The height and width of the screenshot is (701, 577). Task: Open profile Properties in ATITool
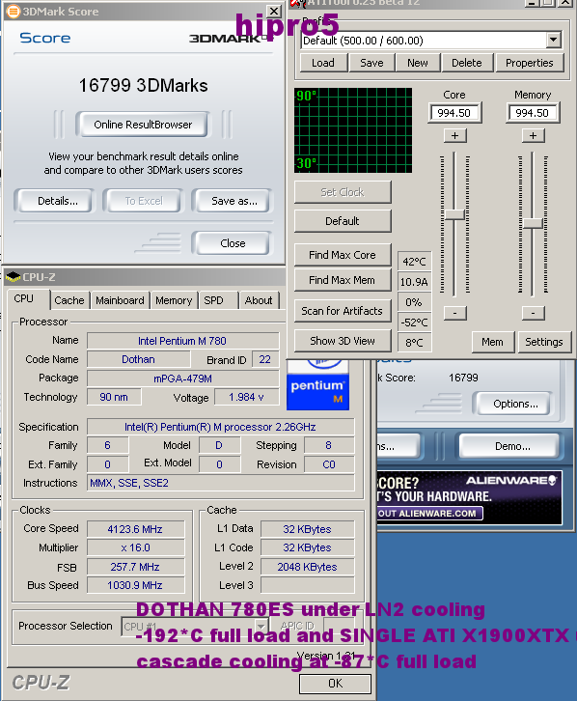point(529,63)
